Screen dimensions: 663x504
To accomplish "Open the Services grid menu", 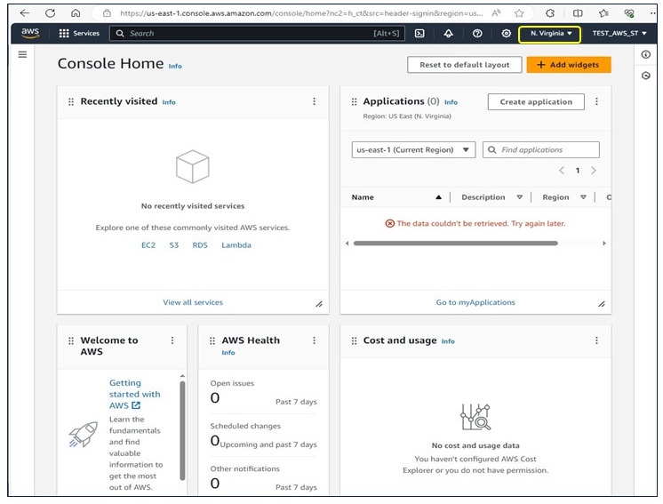I will pos(79,33).
